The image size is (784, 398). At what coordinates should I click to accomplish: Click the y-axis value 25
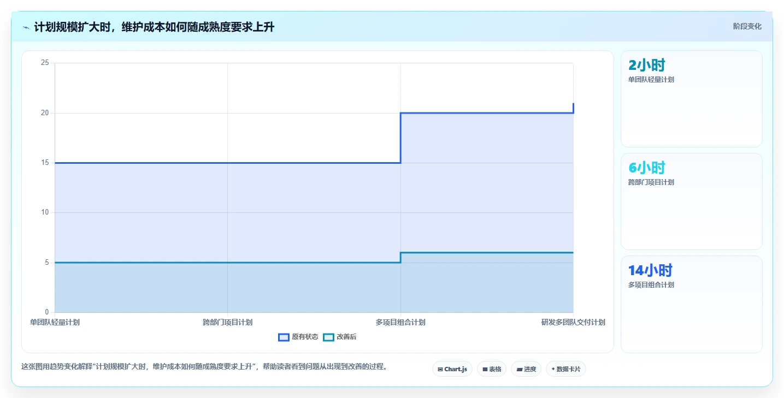point(45,63)
